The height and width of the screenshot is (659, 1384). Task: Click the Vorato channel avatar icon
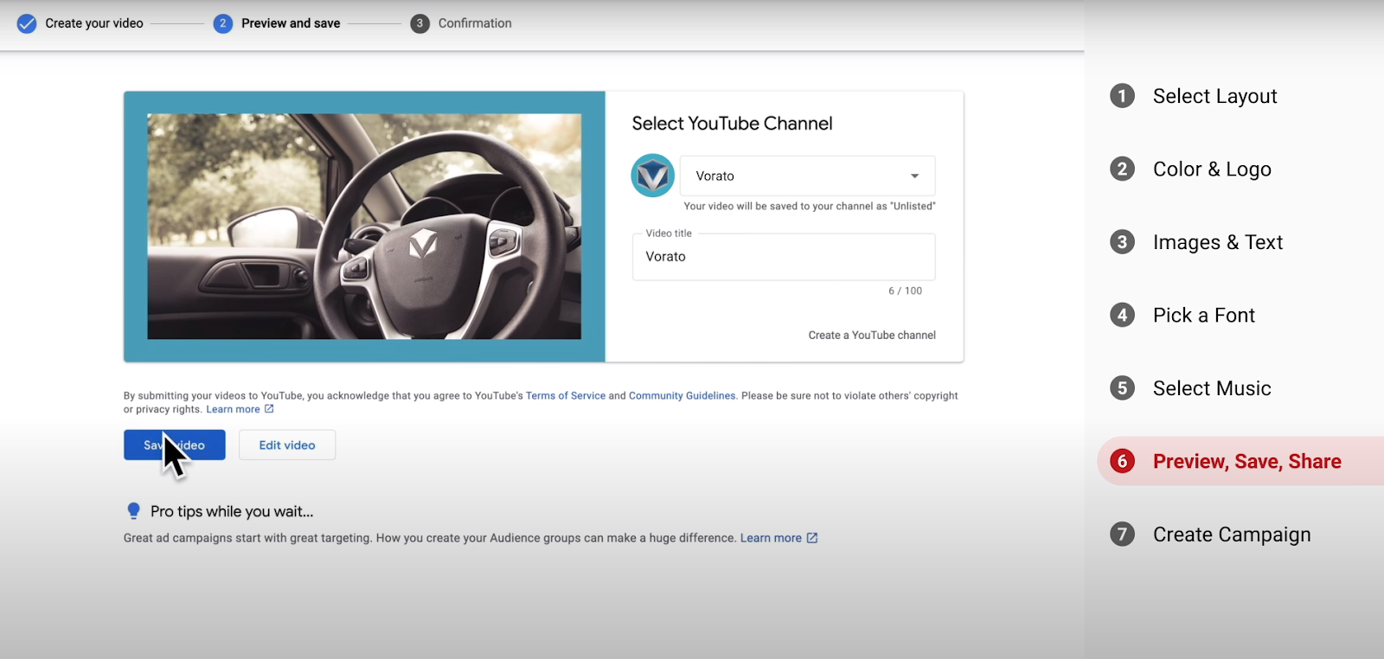652,176
